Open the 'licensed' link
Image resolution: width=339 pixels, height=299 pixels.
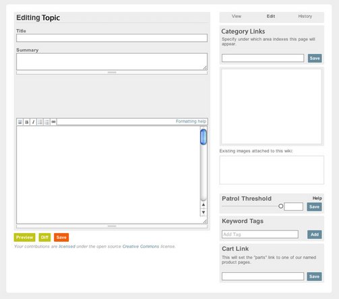tap(67, 246)
